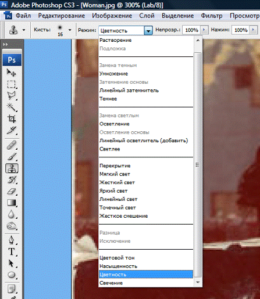This screenshot has width=260, height=299.
Task: Open the Фильтр menu
Action: coord(212,16)
